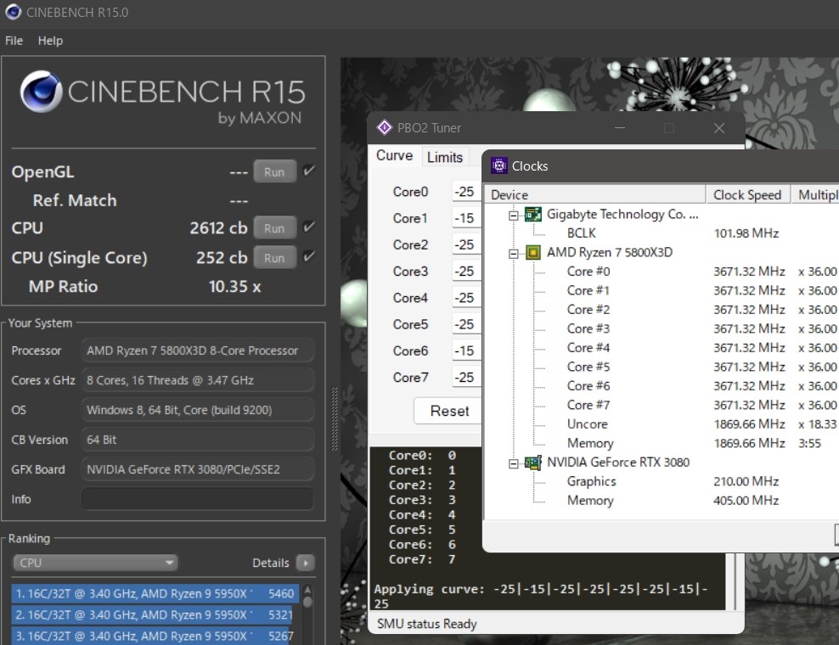Click the Cinebench app icon in the title bar
Viewport: 839px width, 645px height.
(x=13, y=12)
